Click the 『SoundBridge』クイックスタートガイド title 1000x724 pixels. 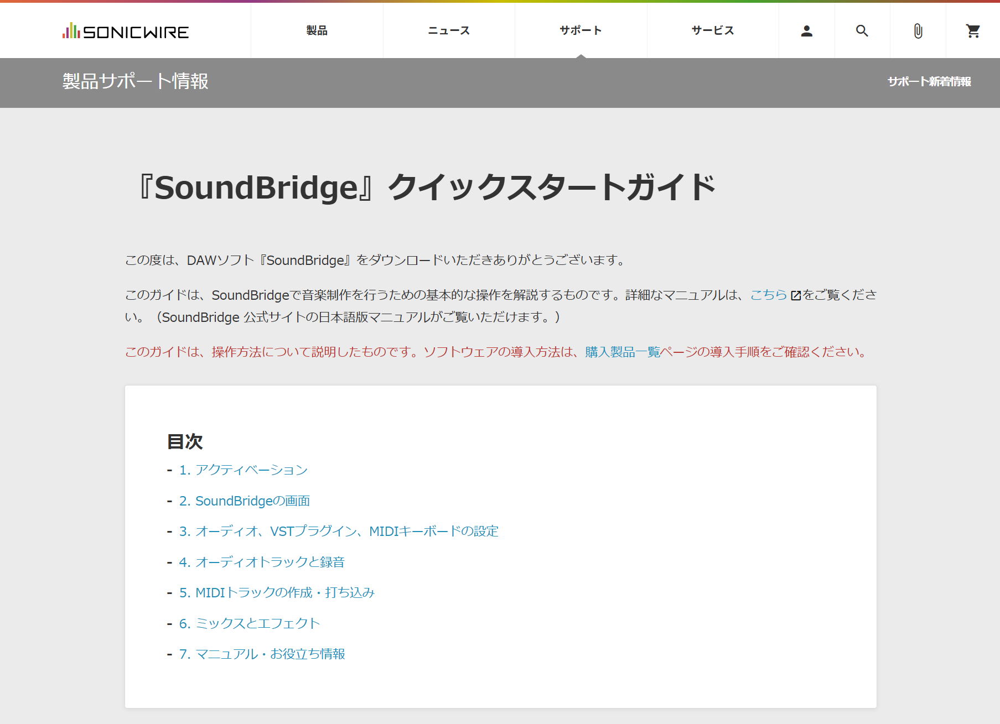click(426, 187)
